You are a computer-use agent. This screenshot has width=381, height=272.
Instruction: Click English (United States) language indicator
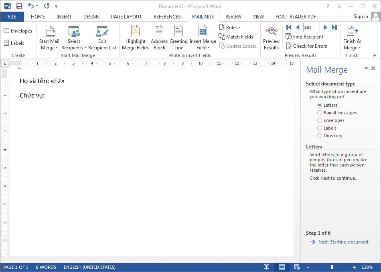tap(89, 267)
